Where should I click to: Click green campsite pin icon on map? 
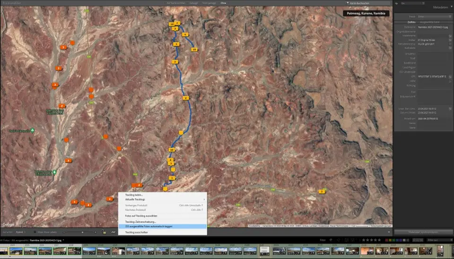coord(33,130)
